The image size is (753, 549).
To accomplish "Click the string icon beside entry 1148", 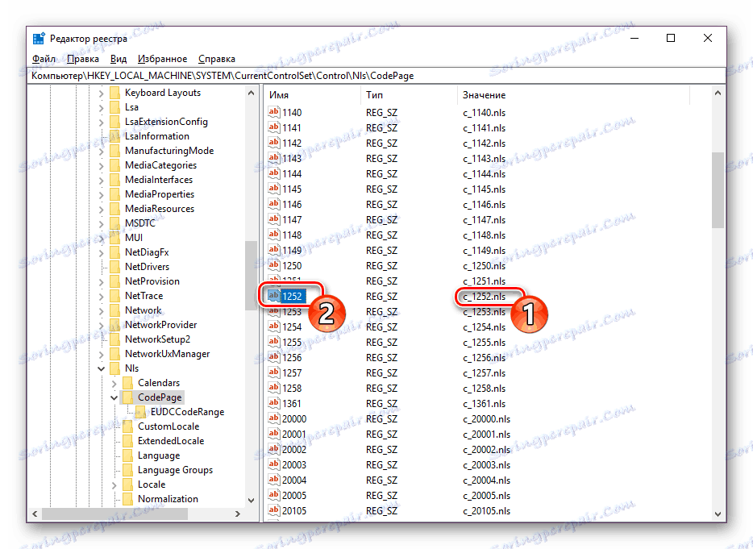I will pos(274,235).
